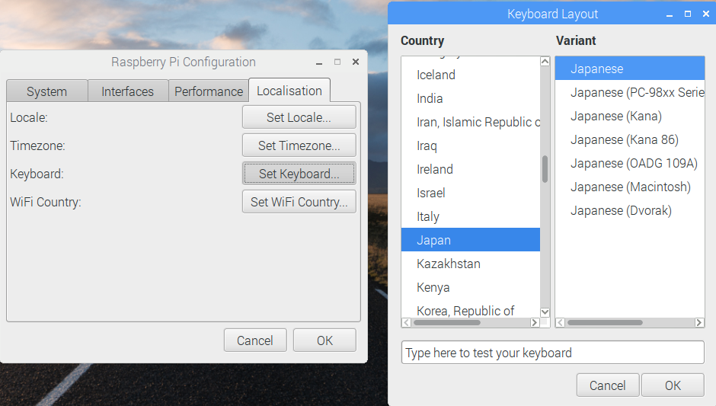The image size is (716, 406).
Task: Maximize the Keyboard Layout window
Action: pos(688,14)
